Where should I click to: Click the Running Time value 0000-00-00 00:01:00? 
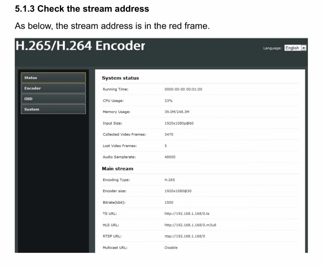click(183, 89)
